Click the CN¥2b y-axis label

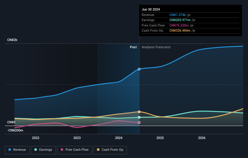click(12, 40)
